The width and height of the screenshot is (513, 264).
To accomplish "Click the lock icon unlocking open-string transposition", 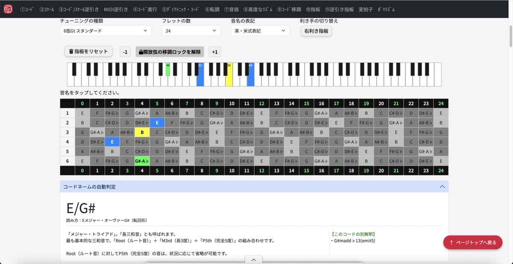I will (x=141, y=52).
